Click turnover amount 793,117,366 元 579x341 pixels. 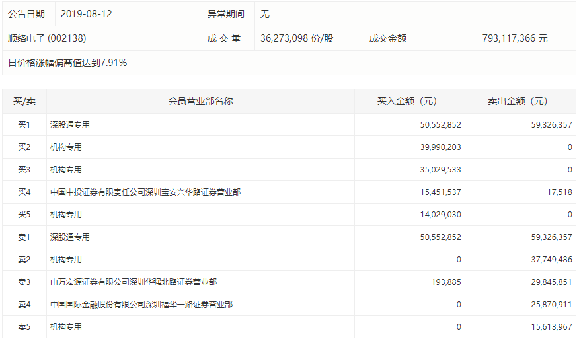pos(515,38)
